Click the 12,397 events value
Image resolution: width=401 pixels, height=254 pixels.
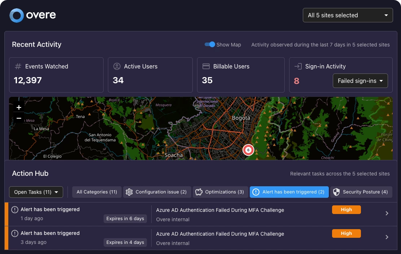[28, 80]
